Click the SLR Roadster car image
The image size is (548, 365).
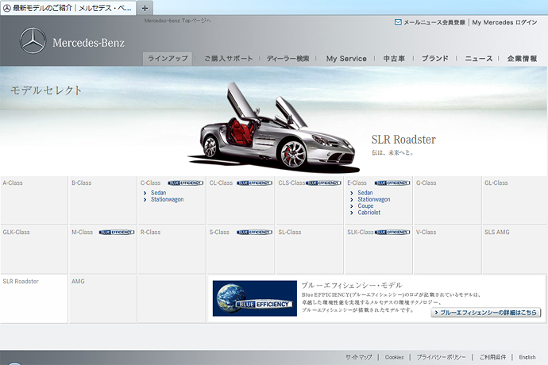point(272,128)
